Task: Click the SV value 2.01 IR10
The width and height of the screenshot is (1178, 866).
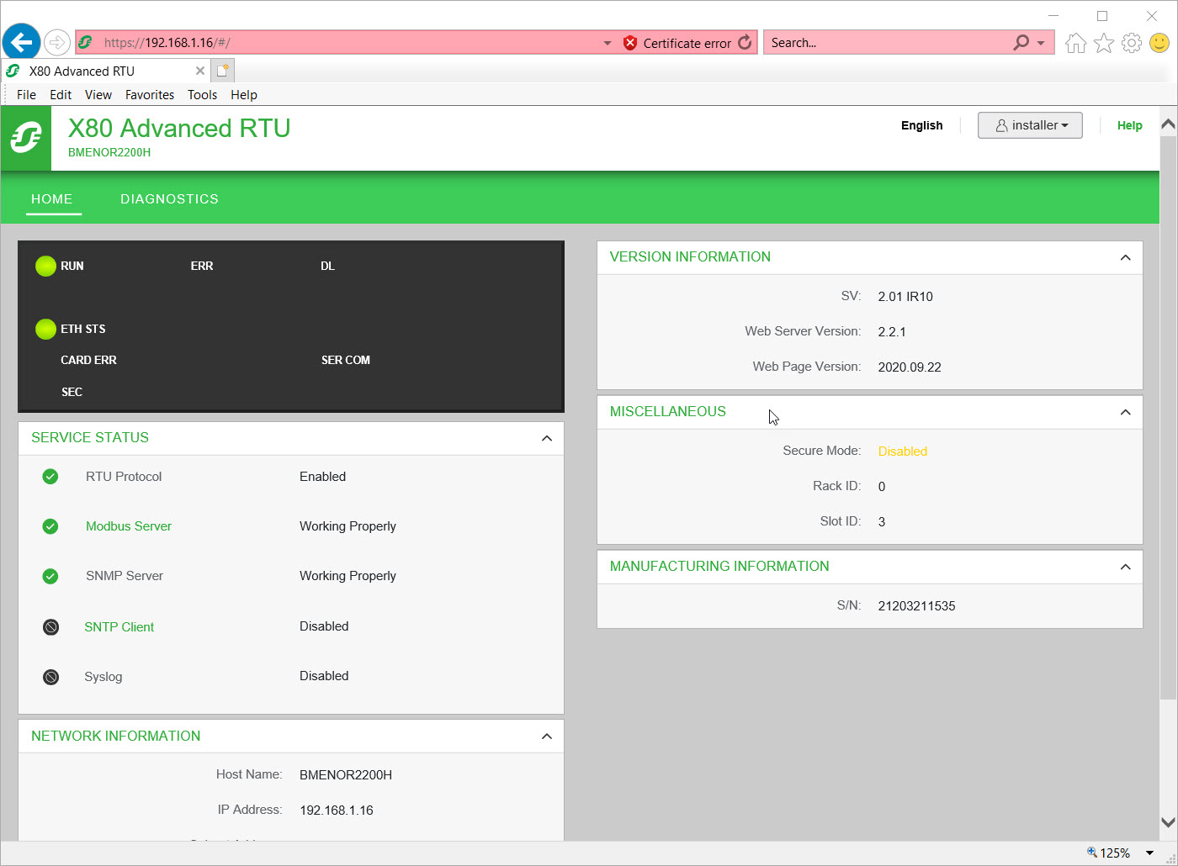Action: pyautogui.click(x=905, y=297)
